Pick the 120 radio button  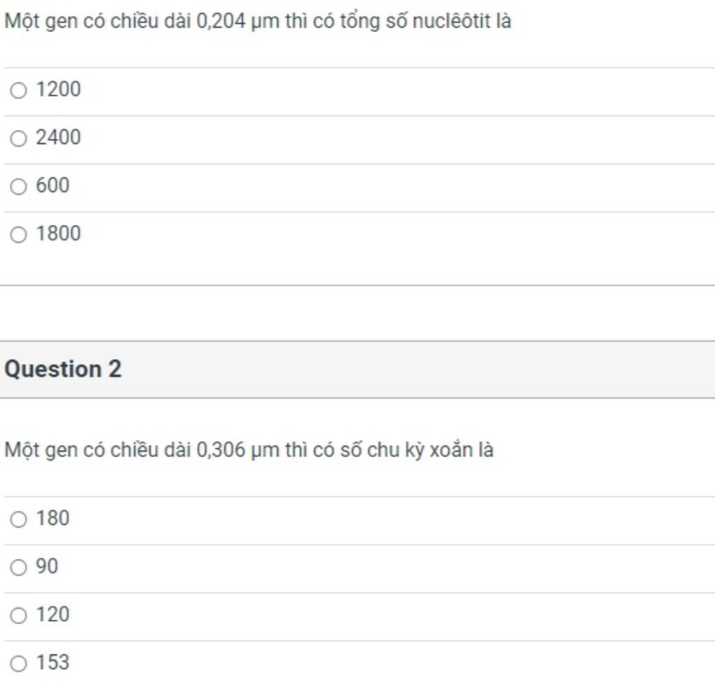point(18,616)
